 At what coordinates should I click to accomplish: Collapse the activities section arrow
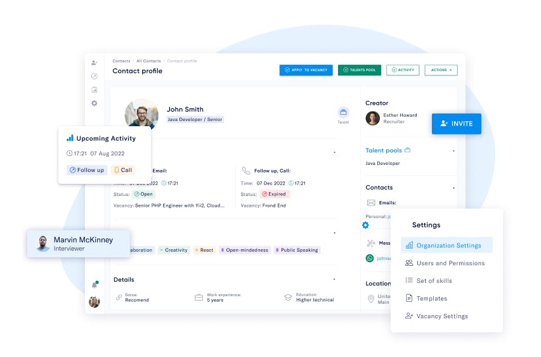click(x=334, y=152)
